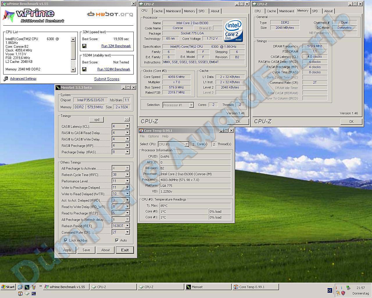Screen dimensions: 372x298
Task: Open the Options menu in Core Temp
Action: click(153, 136)
